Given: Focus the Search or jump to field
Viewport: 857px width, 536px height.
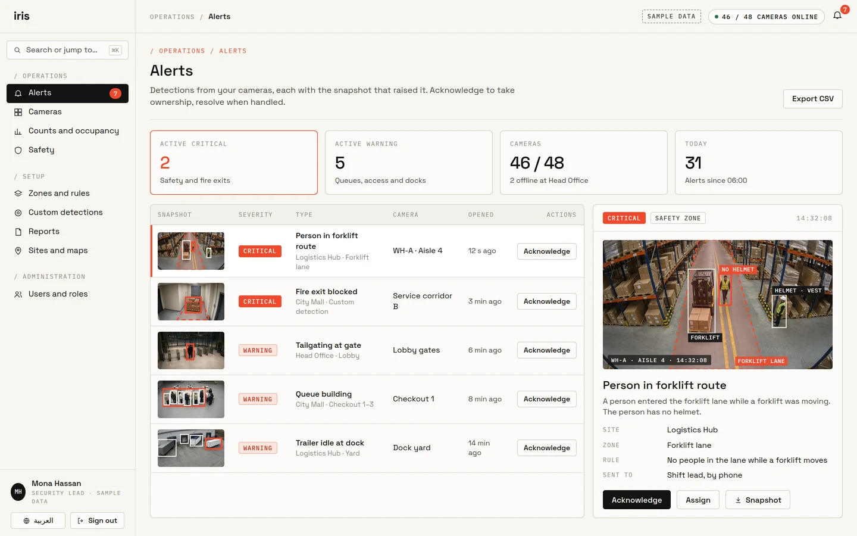Looking at the screenshot, I should [67, 50].
